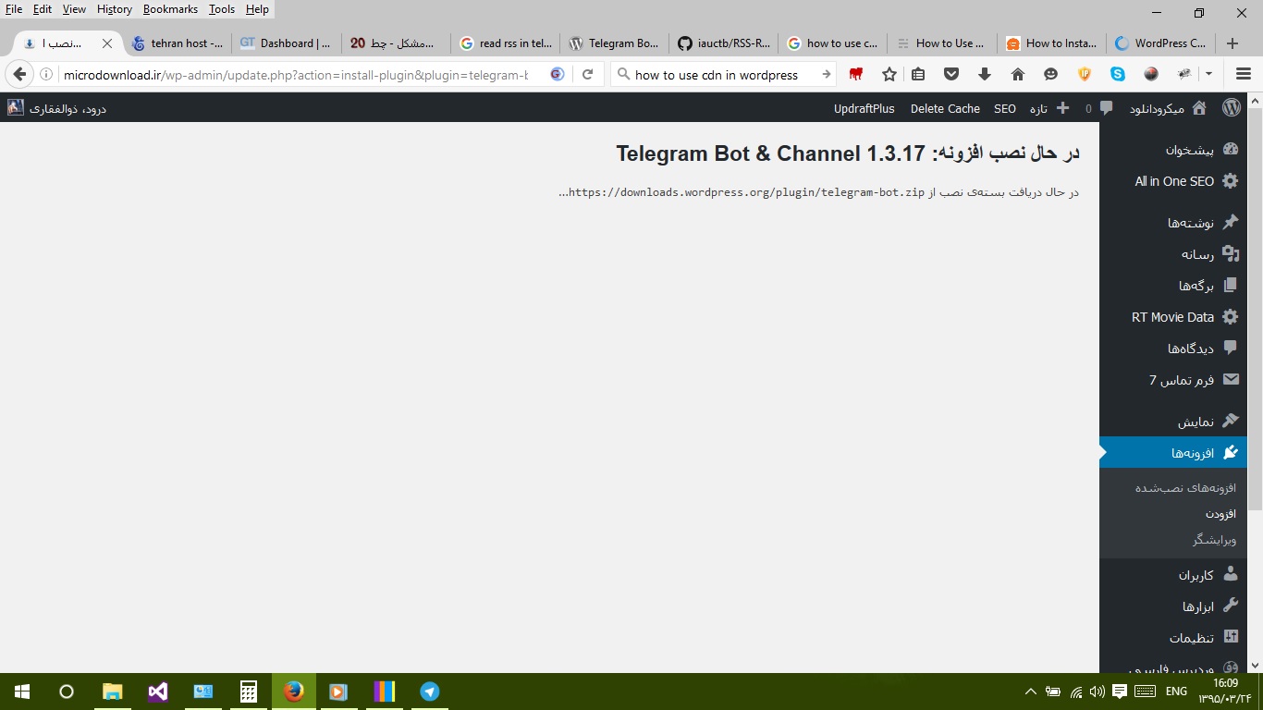Image resolution: width=1263 pixels, height=710 pixels.
Task: Open the comments bubble in admin bar
Action: pyautogui.click(x=1099, y=108)
